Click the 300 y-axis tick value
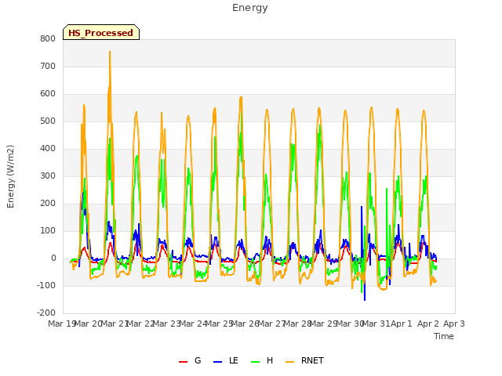The image size is (502, 376). 48,175
